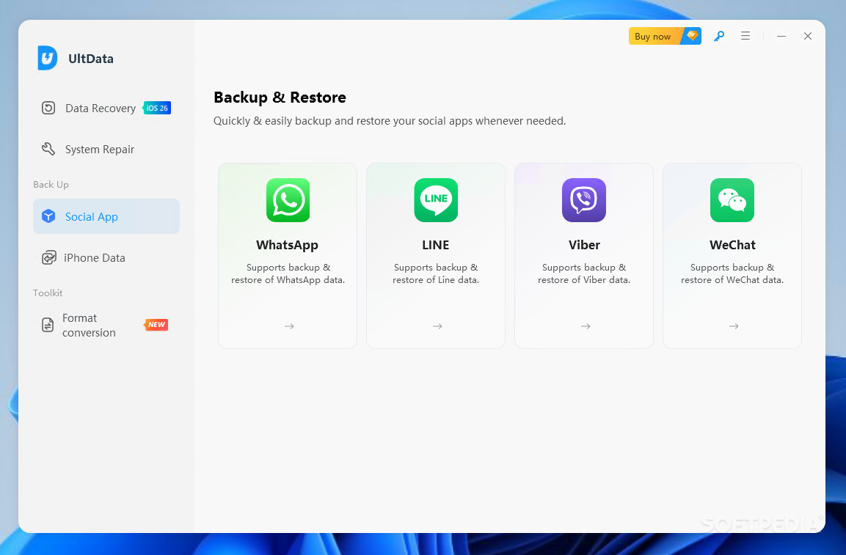This screenshot has width=846, height=555.
Task: Open Format conversion toolkit
Action: 106,326
